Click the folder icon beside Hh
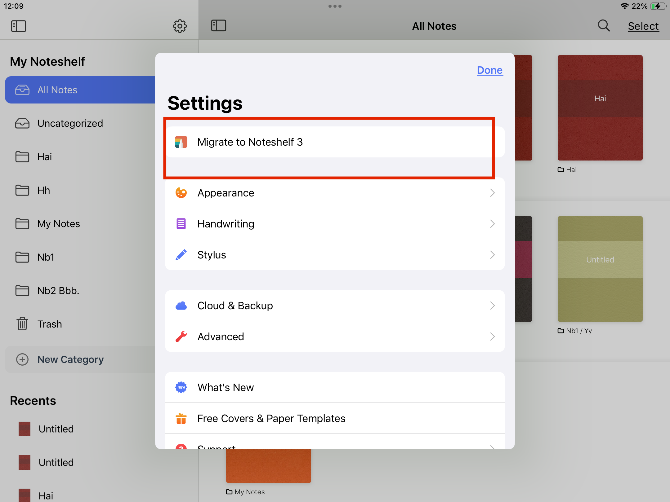Screen dimensions: 670x502 pos(22,190)
